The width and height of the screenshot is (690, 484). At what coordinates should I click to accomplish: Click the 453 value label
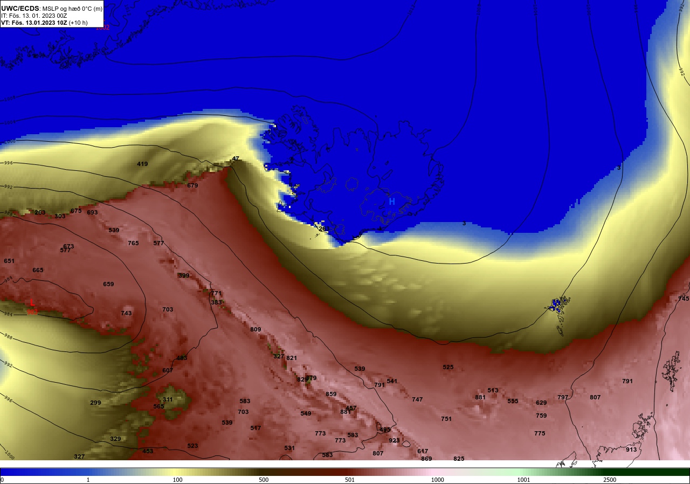point(148,451)
